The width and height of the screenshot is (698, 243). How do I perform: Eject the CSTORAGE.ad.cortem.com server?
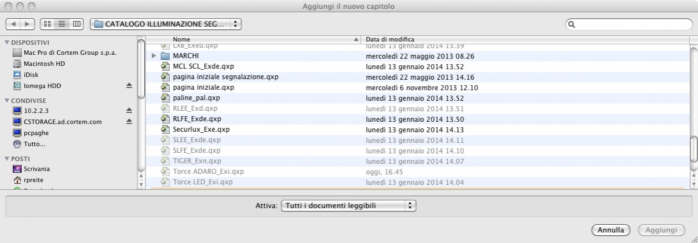(129, 122)
